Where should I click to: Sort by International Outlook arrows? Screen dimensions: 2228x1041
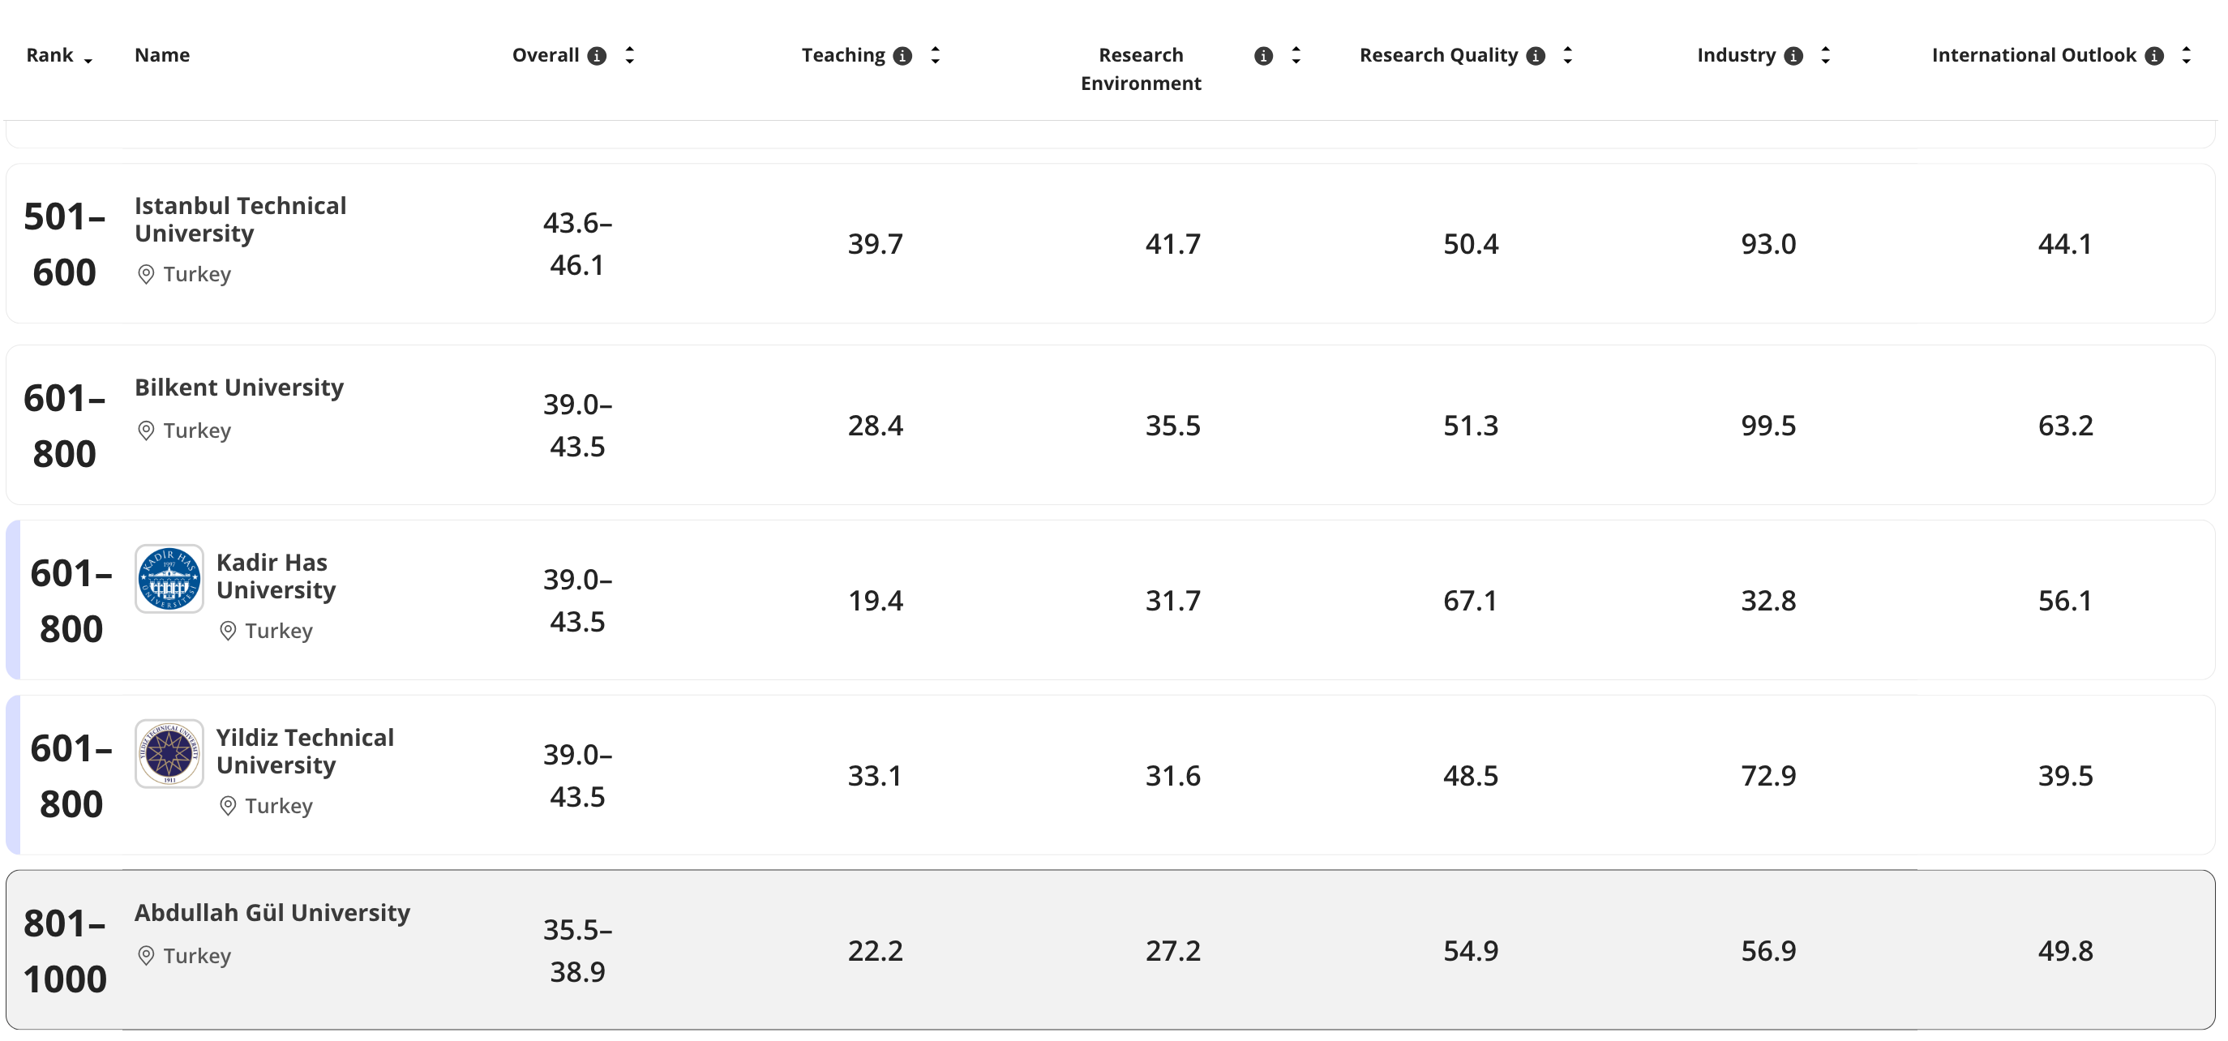tap(2186, 55)
